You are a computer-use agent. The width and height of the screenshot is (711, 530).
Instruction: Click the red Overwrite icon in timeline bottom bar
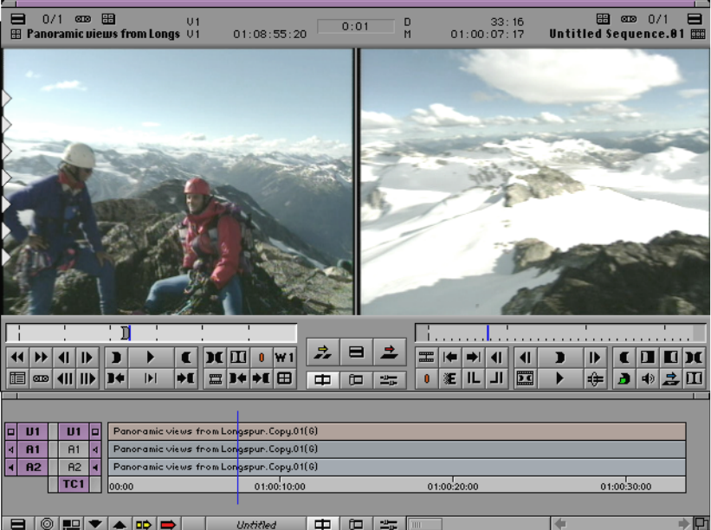pos(167,524)
